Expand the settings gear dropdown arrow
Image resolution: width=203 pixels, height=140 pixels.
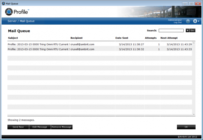(199, 22)
